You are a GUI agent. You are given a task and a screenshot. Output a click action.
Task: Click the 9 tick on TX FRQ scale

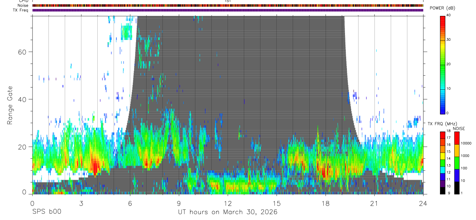click(x=450, y=193)
